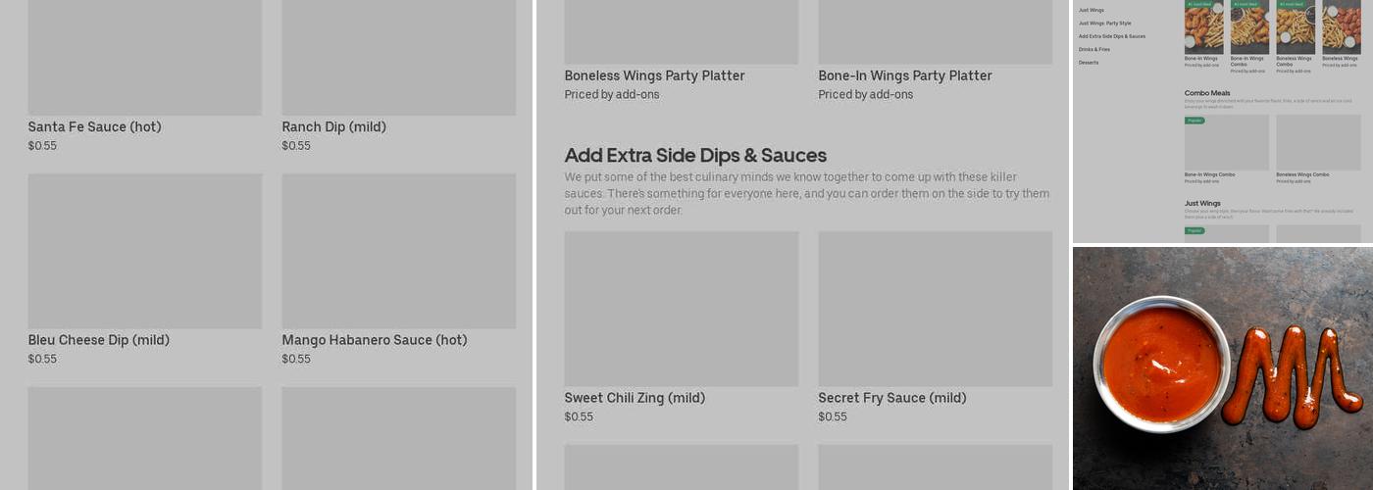Click the Sweet Chili Zing image tile
The image size is (1373, 490).
click(x=681, y=309)
